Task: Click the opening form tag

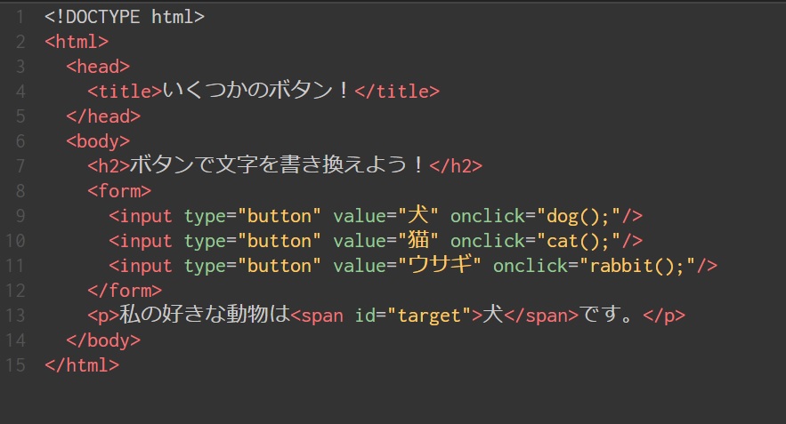Action: point(119,190)
